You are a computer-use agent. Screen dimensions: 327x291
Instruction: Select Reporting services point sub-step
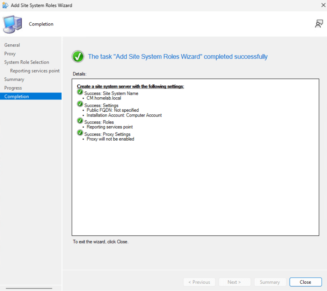[x=35, y=71]
